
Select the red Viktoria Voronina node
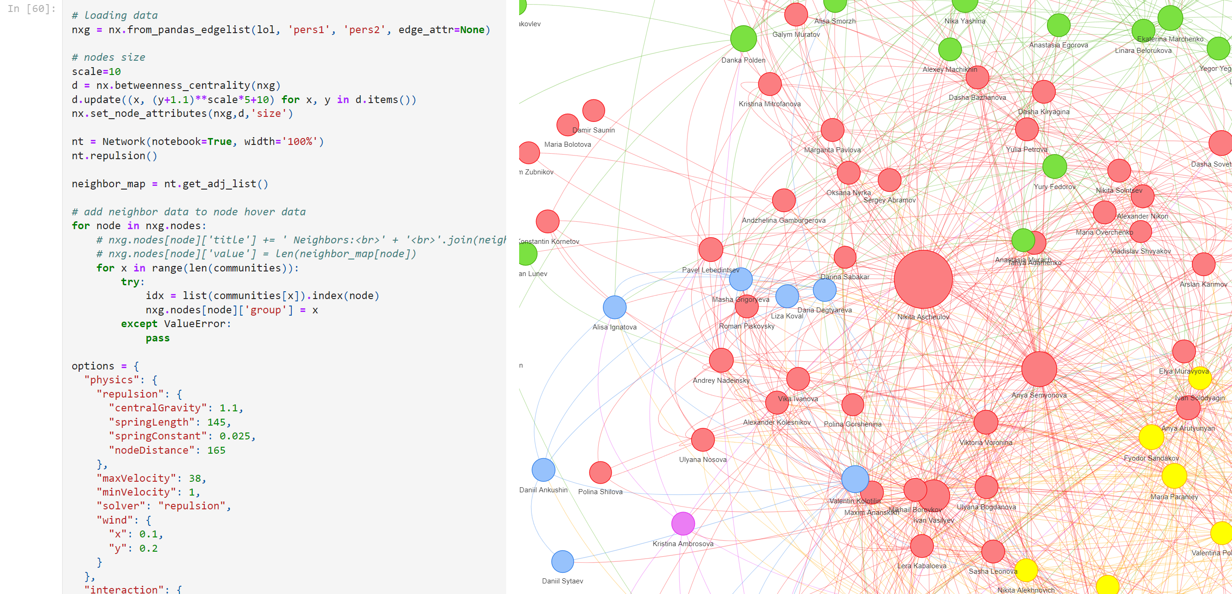pyautogui.click(x=986, y=422)
